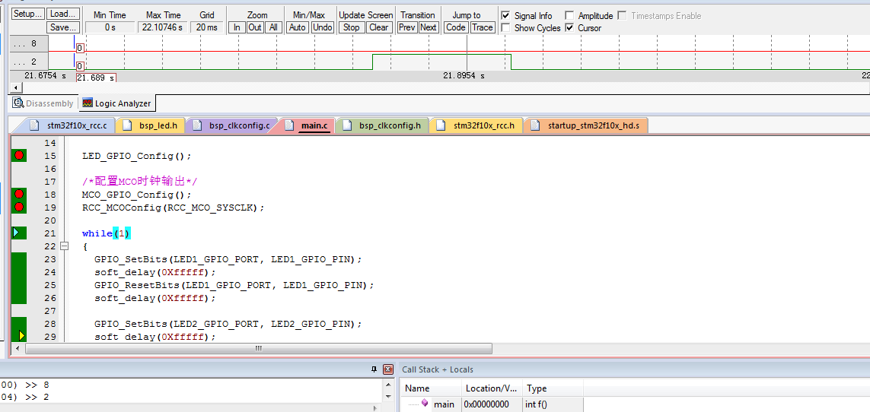
Task: Click the main function icon in Call Stack
Action: click(425, 404)
